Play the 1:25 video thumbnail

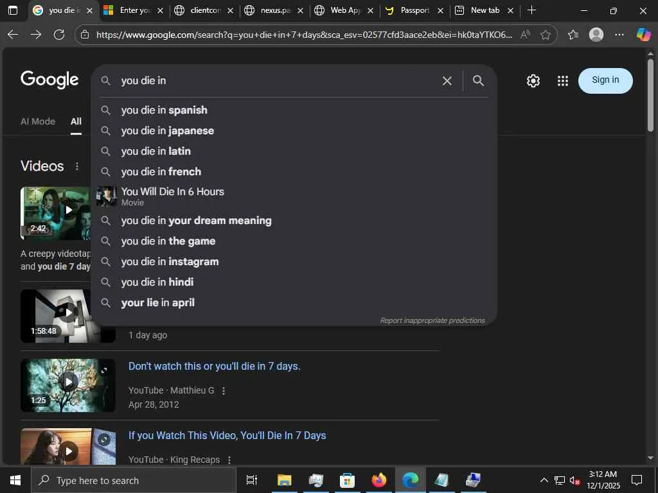(68, 385)
